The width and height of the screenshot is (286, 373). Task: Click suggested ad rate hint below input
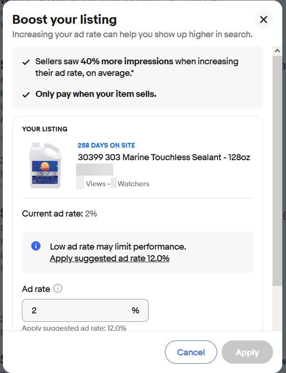pos(74,328)
